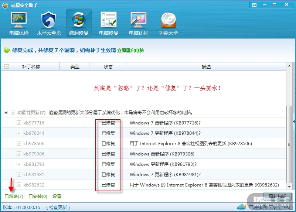Image resolution: width=296 pixels, height=212 pixels.
Task: Toggle checkbox for kb978044
Action: click(19, 133)
